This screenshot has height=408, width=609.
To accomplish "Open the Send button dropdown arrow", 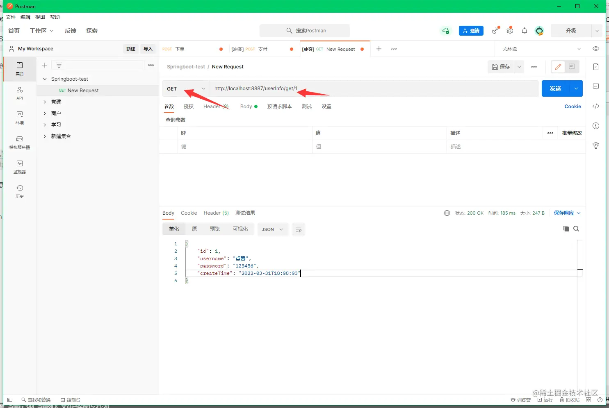I will pos(576,88).
